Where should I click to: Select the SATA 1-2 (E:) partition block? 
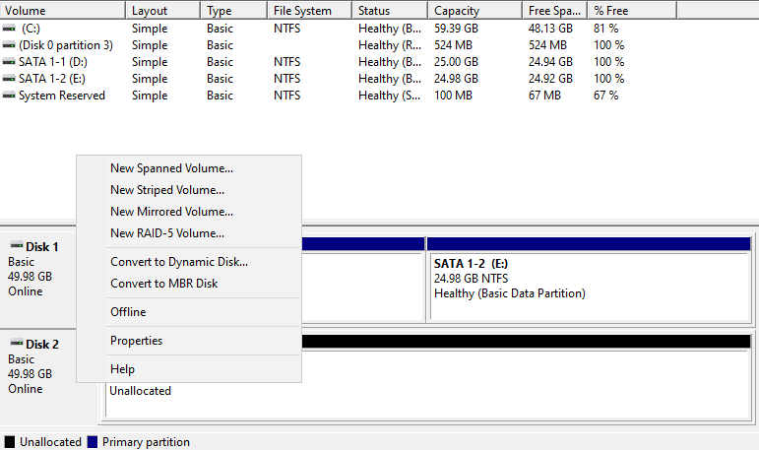pos(589,280)
